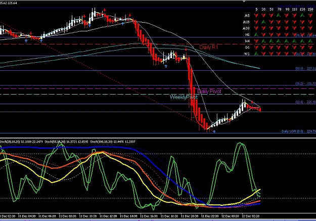
Task: Click the gray chart shift triangle at top
Action: click(244, 2)
